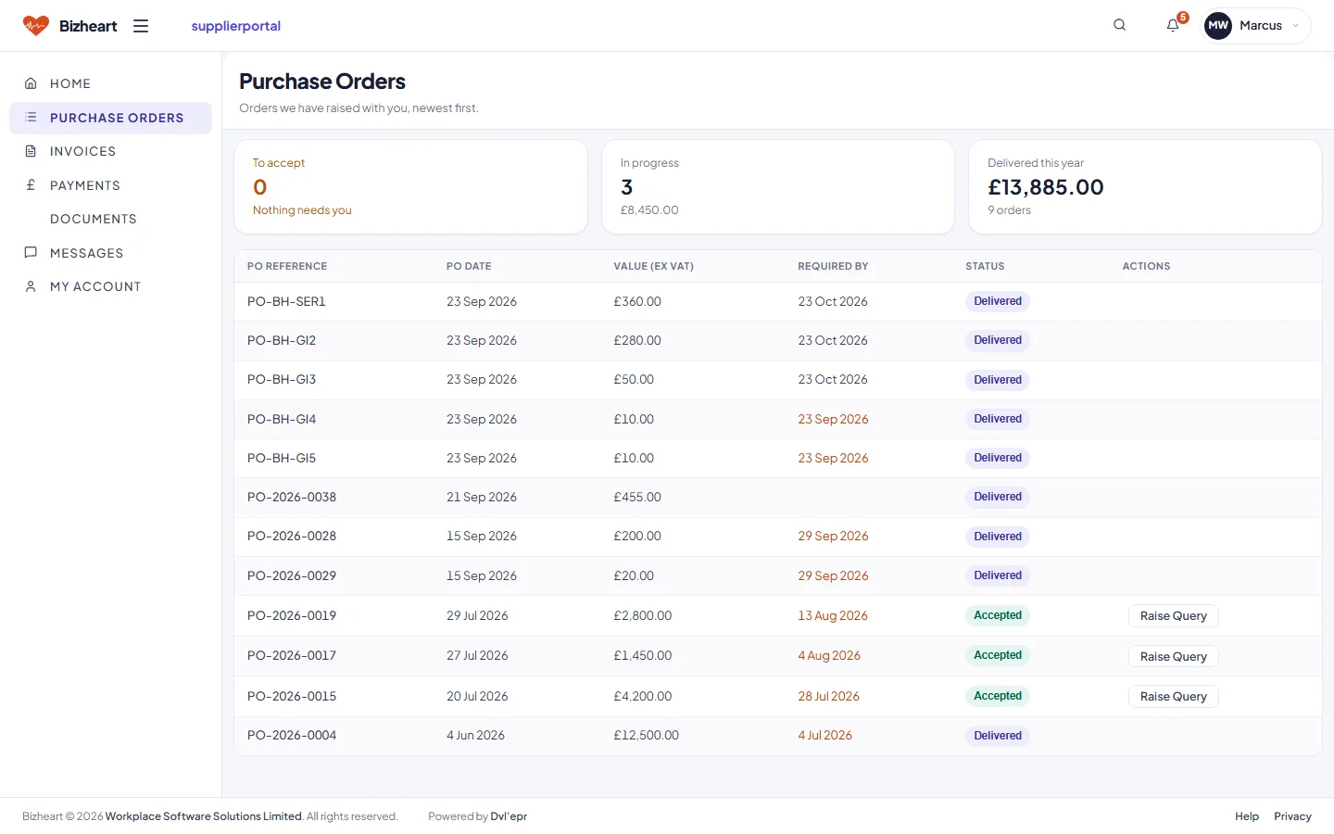
Task: Raise Query for PO-2026-0017
Action: [1173, 656]
